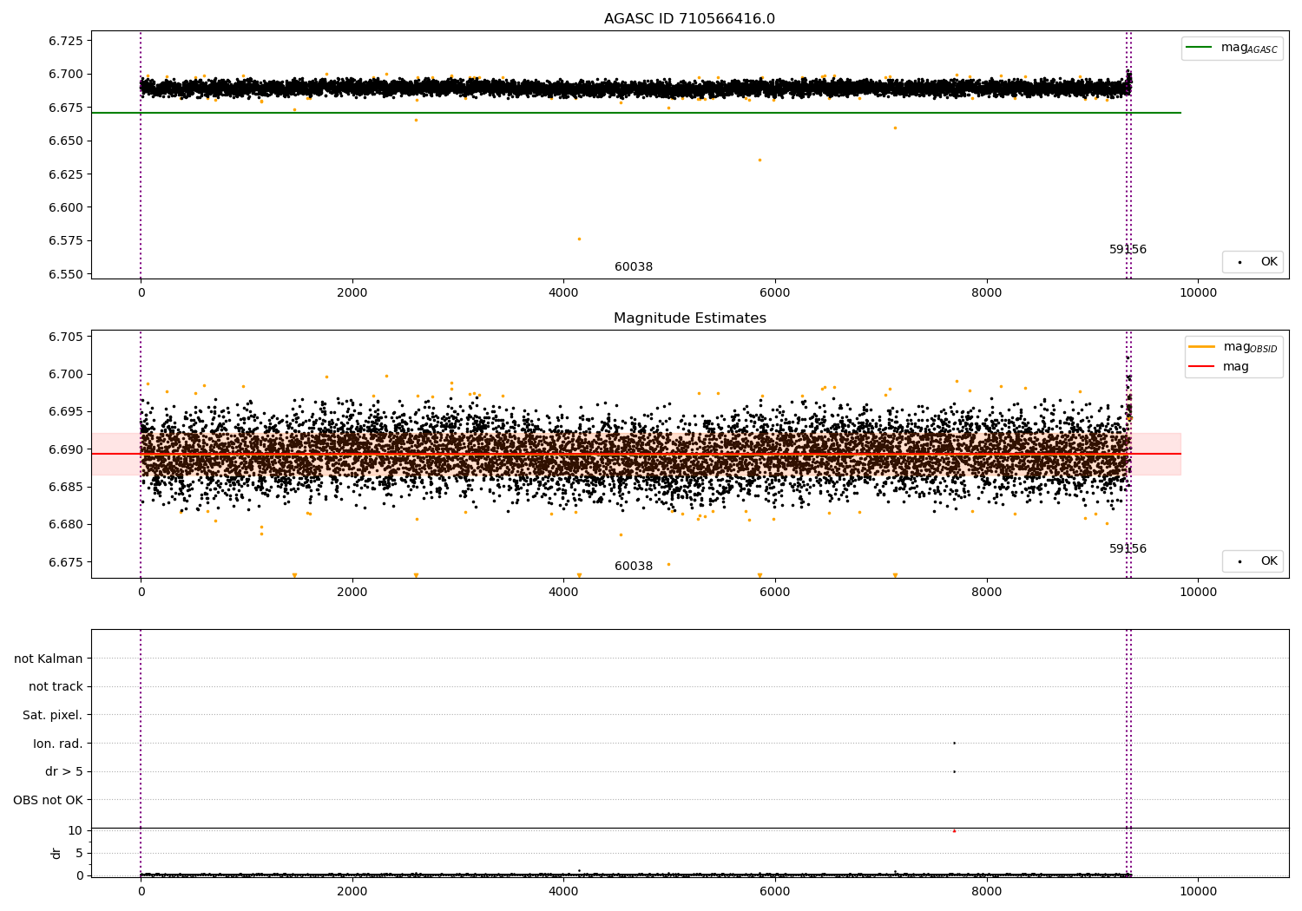This screenshot has width=1302, height=911.
Task: Click the orange outlier near 6.660 magnitude
Action: (895, 128)
